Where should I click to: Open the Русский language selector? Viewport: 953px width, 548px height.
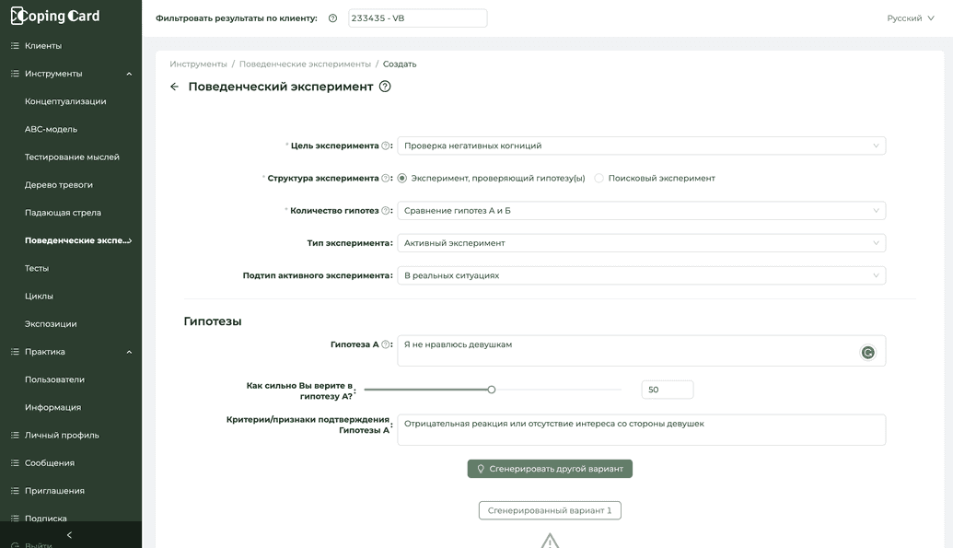tap(910, 18)
